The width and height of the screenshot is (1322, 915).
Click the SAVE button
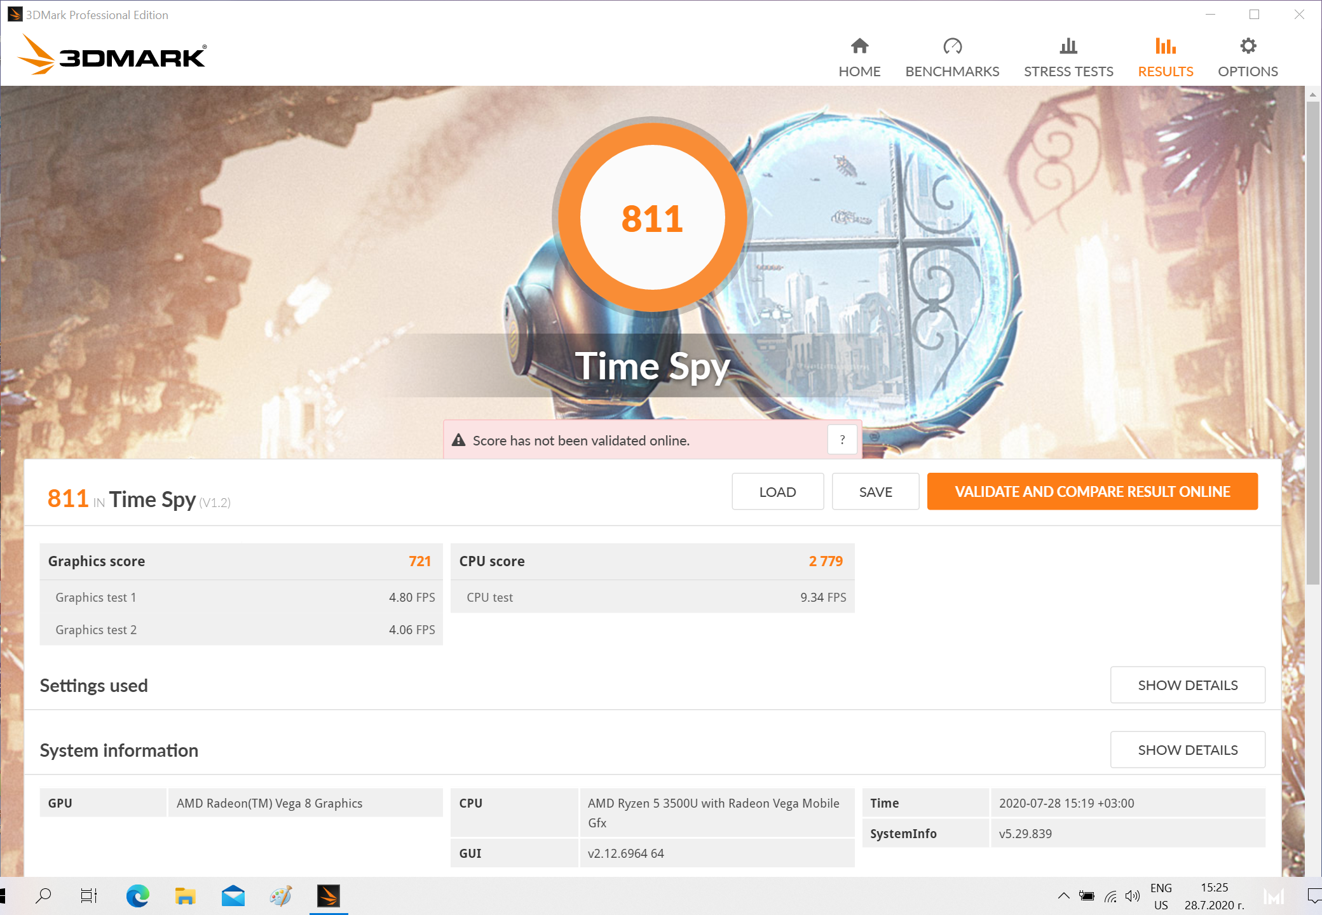875,491
